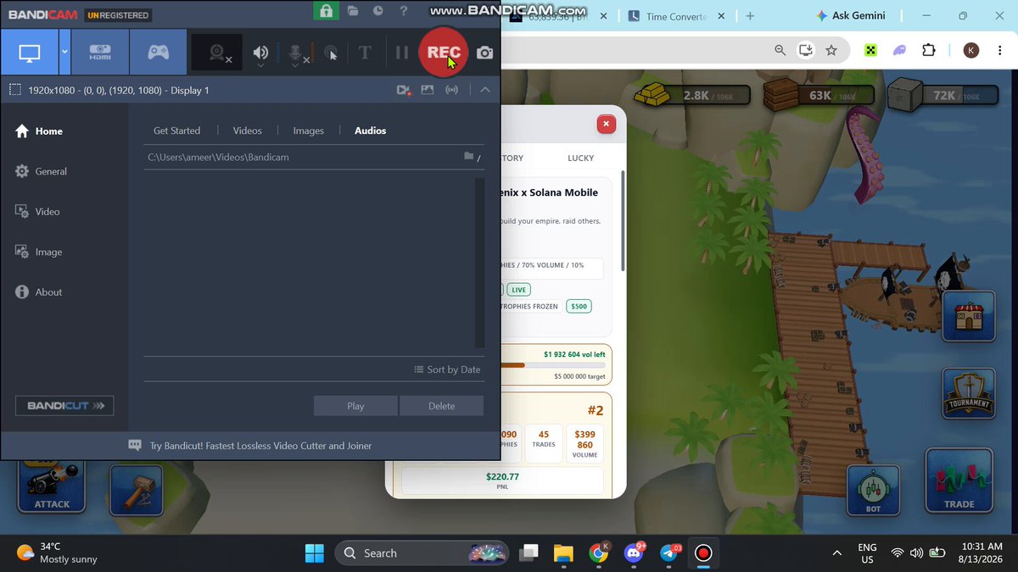Switch to the Videos tab

(x=248, y=131)
